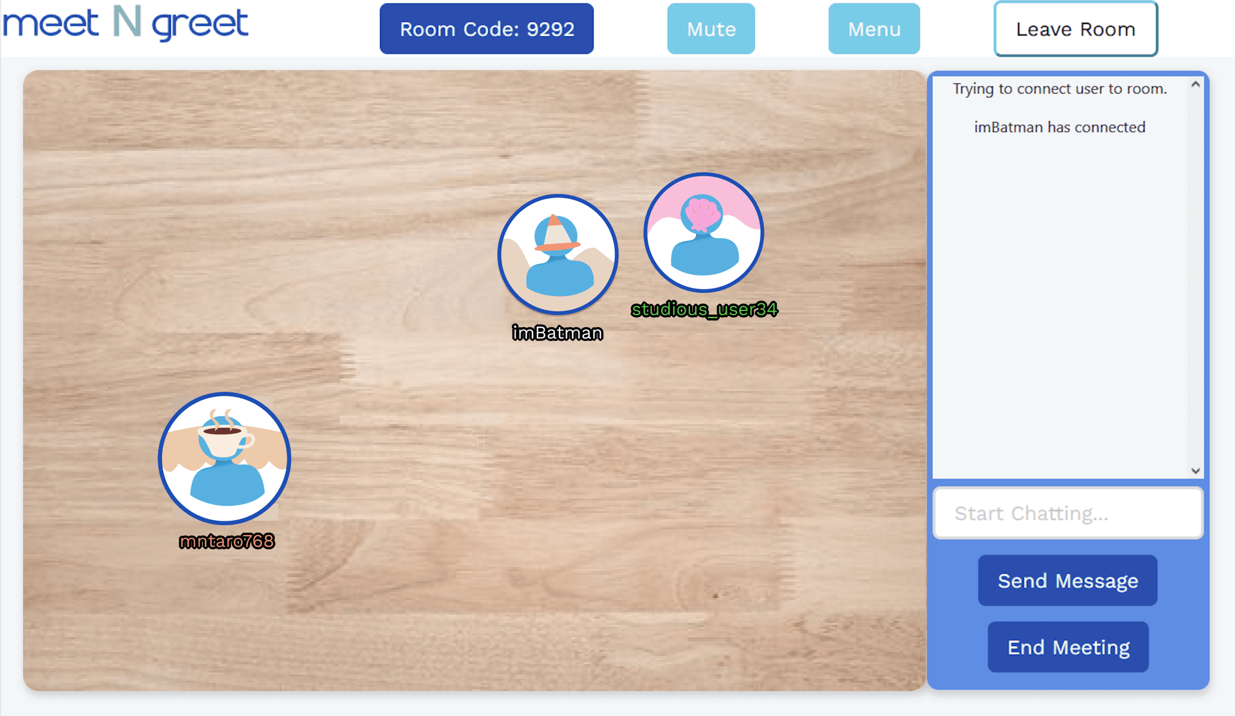
Task: Click the "imBatman has connected" chat message
Action: pos(1060,127)
